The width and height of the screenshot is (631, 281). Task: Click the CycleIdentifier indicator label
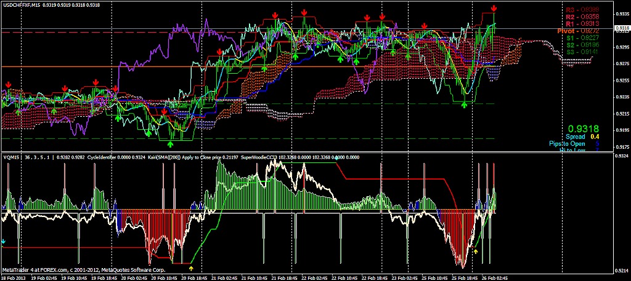tap(101, 157)
